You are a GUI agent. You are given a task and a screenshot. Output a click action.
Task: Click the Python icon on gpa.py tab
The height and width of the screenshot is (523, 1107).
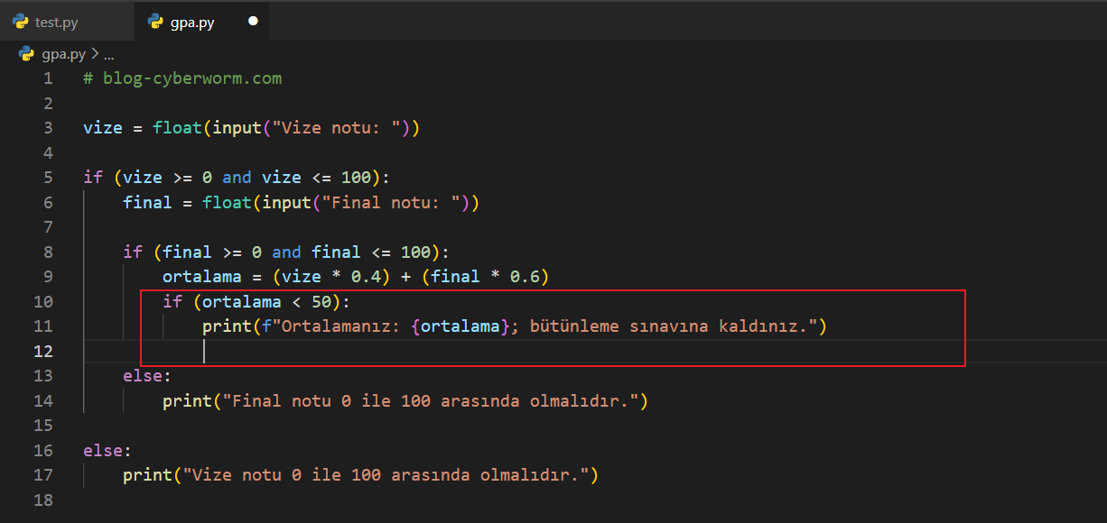click(155, 23)
